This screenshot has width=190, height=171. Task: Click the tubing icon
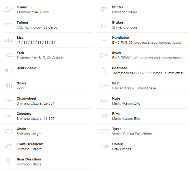tap(8, 25)
